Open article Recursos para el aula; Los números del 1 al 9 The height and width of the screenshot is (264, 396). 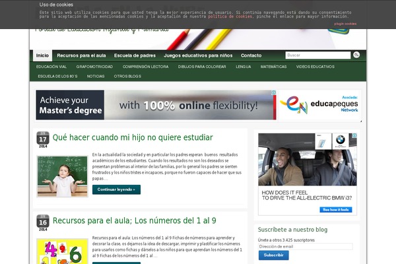pos(135,220)
